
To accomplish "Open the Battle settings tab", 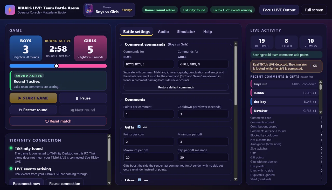I will coord(136,32).
